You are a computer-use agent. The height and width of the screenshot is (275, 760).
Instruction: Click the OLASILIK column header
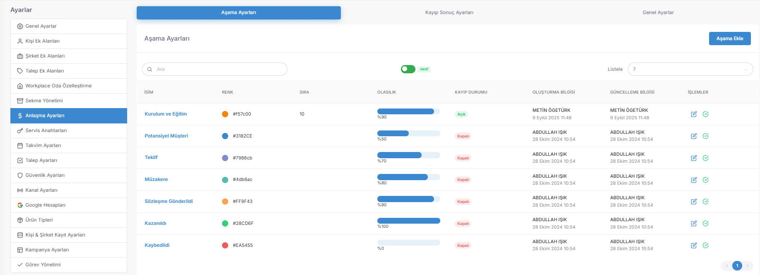point(386,92)
